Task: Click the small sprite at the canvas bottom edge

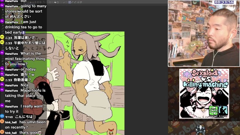Action: pos(111,132)
